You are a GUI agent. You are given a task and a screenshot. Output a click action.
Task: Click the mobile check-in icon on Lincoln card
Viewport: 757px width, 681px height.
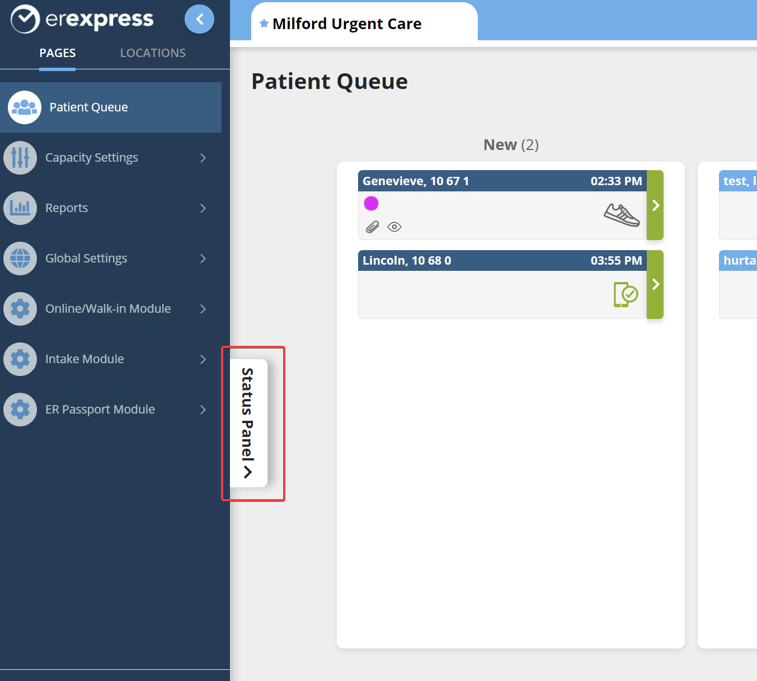(x=626, y=294)
